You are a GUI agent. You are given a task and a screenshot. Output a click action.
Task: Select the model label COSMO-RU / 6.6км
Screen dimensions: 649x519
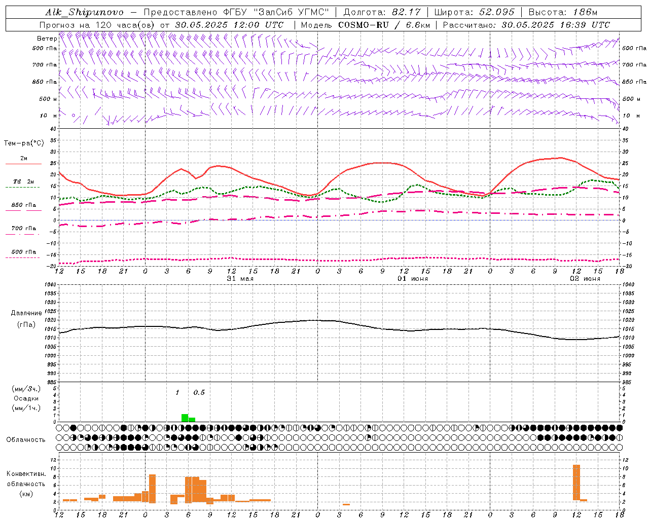(384, 25)
